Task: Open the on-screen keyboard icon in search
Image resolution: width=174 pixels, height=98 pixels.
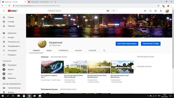Action: (x=108, y=11)
